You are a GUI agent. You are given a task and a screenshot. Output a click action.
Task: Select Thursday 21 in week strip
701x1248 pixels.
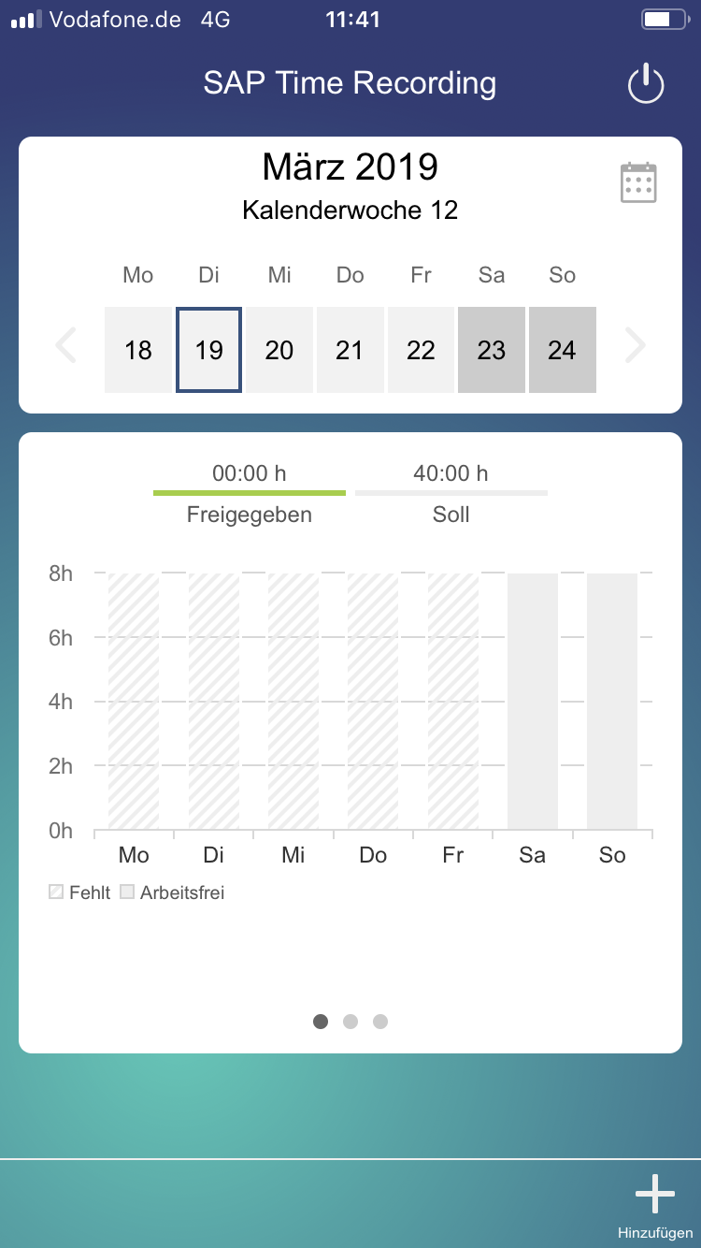click(350, 350)
